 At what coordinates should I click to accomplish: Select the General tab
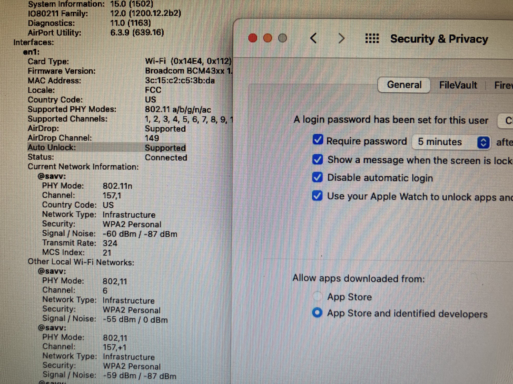pos(404,85)
